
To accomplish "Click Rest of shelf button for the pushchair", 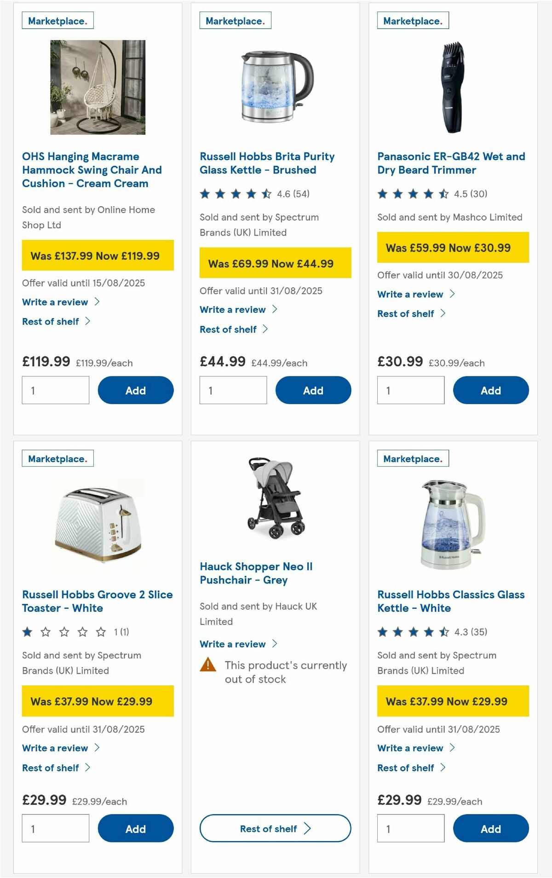I will pyautogui.click(x=275, y=828).
